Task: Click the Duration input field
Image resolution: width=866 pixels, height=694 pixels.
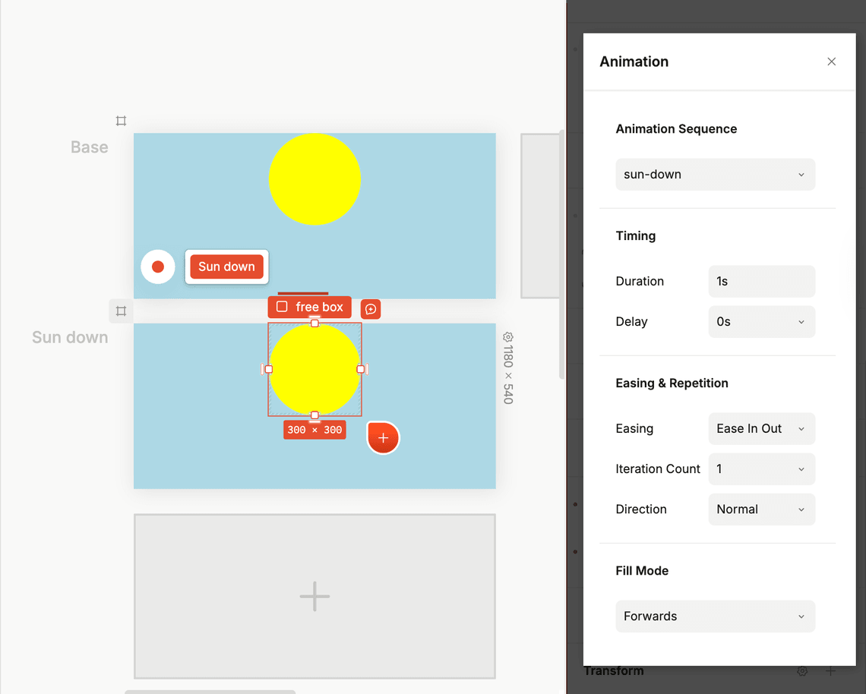Action: (761, 282)
